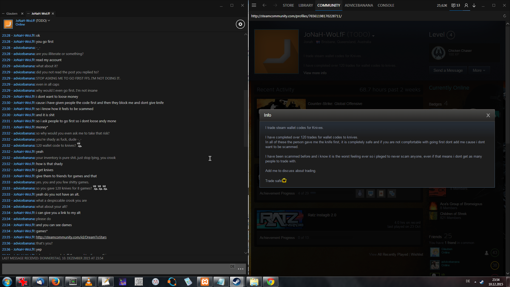Expand JoNaH-WoLfF name dropdown in chat header

click(49, 20)
